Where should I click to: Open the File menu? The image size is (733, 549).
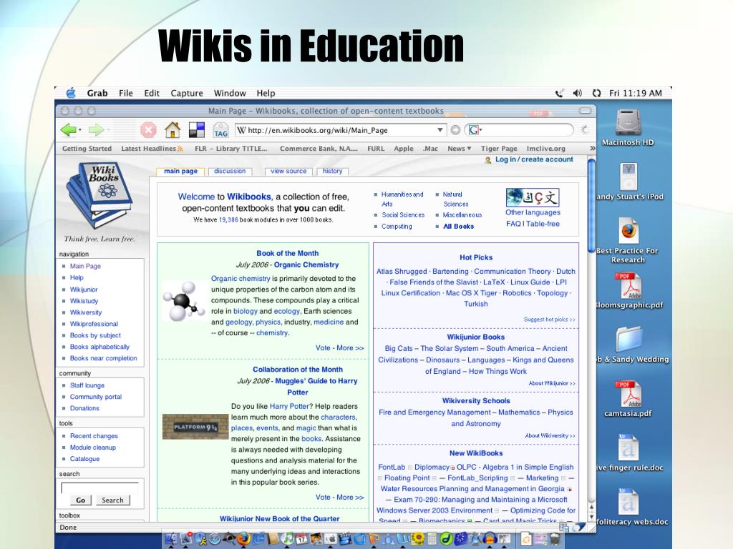pyautogui.click(x=126, y=93)
